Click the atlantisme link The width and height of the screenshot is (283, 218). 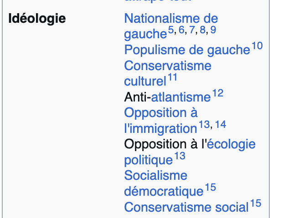[180, 97]
